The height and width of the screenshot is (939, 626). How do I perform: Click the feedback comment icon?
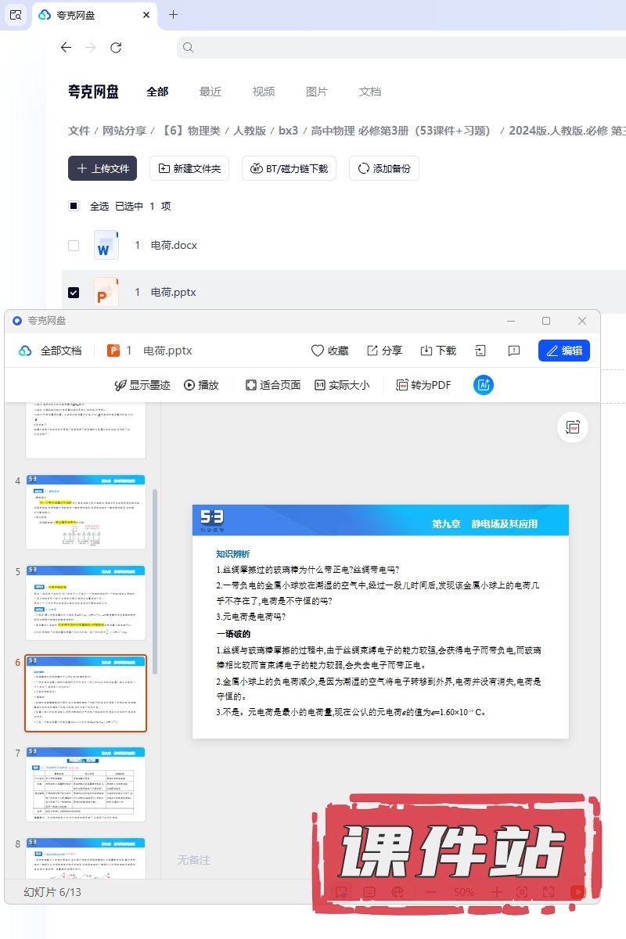[514, 351]
